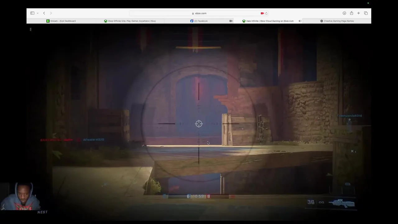Click the webcam overlay thumbnail

pyautogui.click(x=20, y=197)
